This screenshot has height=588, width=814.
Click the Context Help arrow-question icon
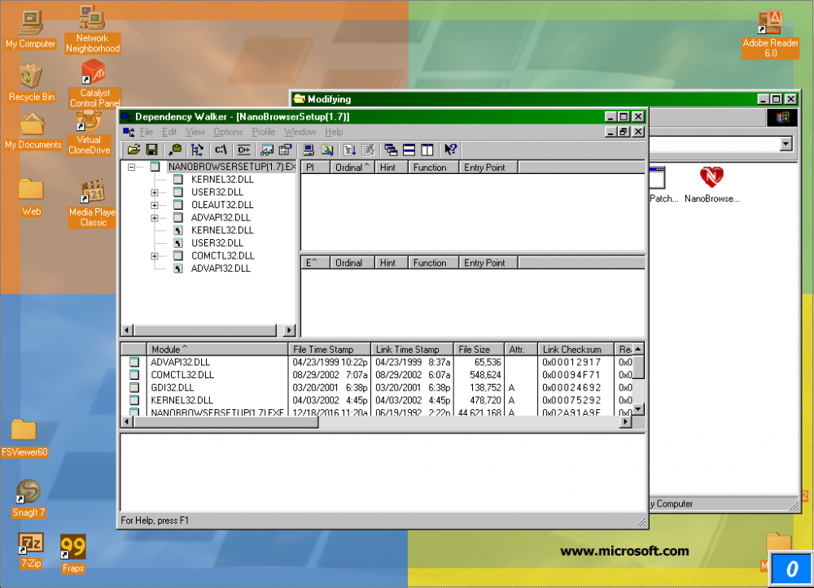click(x=450, y=150)
